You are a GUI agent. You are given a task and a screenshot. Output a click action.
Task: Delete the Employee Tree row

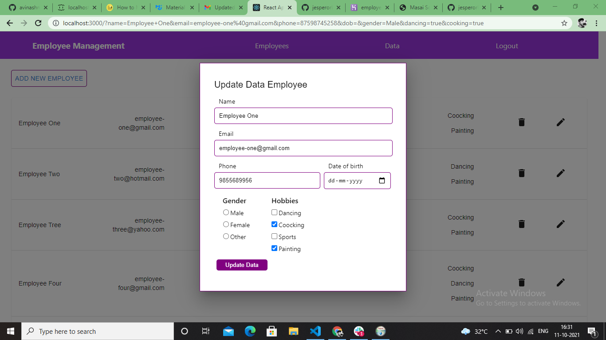coord(522,224)
